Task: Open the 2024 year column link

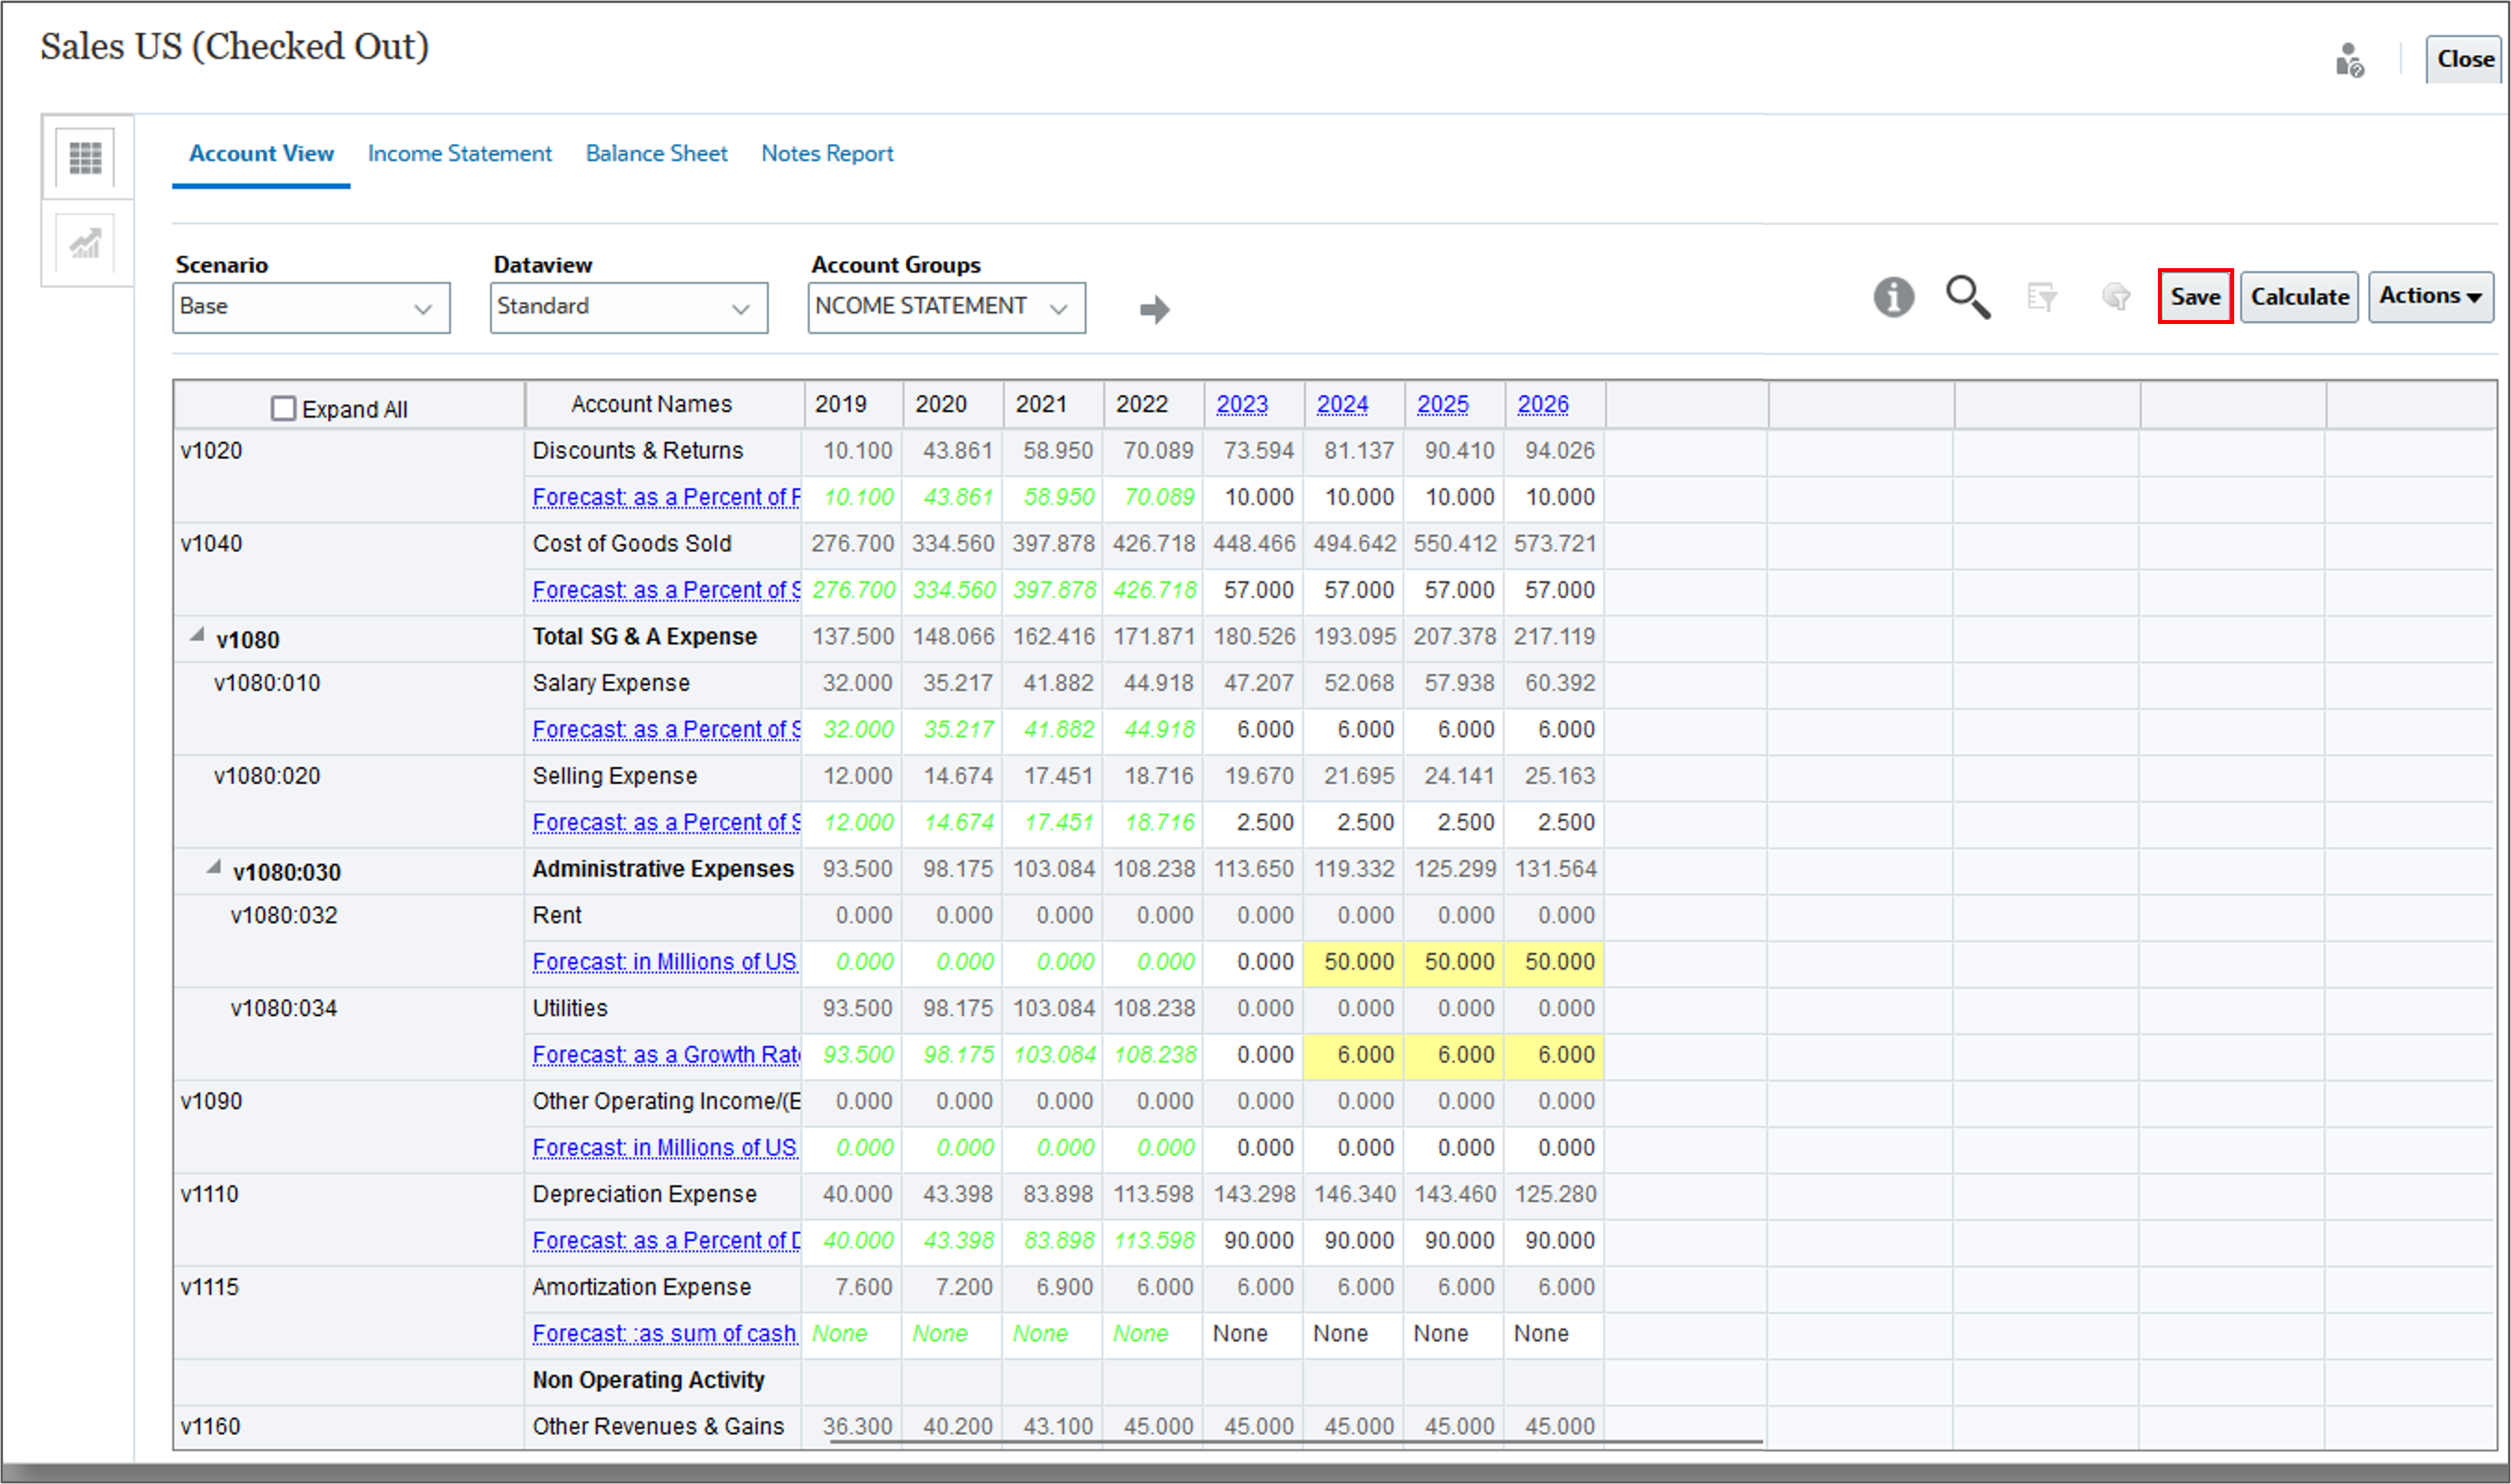Action: click(1343, 404)
